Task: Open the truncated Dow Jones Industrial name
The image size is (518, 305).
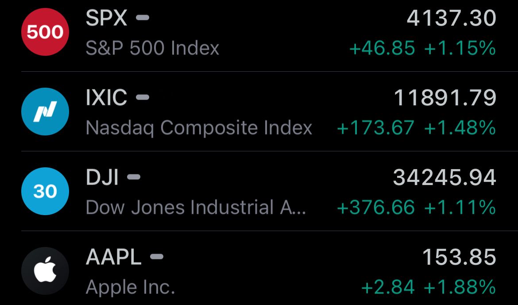Action: pyautogui.click(x=196, y=208)
